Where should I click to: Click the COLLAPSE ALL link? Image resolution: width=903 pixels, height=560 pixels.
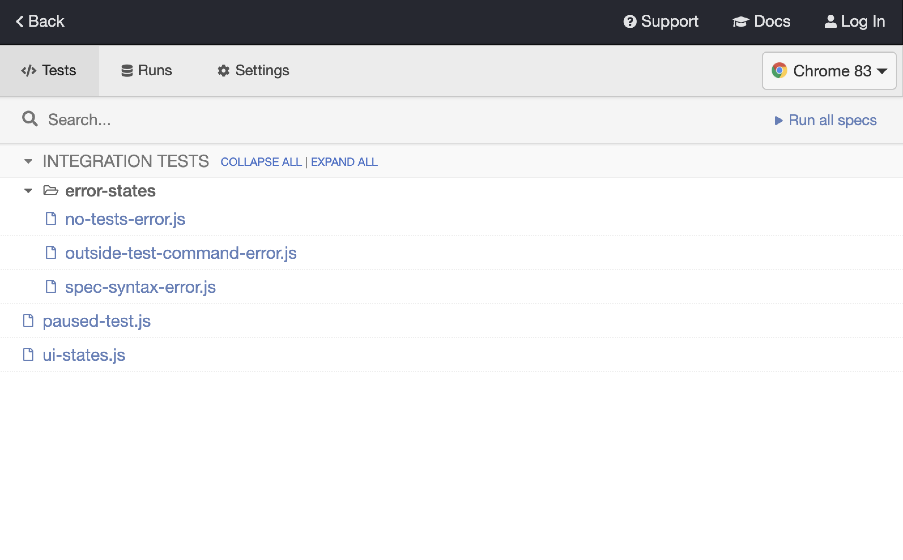point(261,161)
